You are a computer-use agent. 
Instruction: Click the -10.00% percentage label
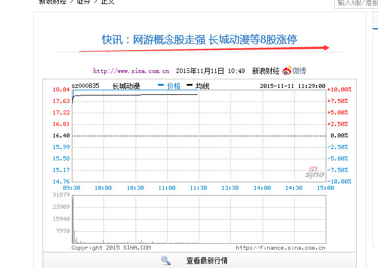click(339, 182)
